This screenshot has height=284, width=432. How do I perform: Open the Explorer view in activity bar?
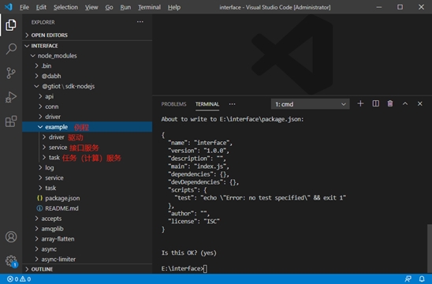(x=11, y=25)
